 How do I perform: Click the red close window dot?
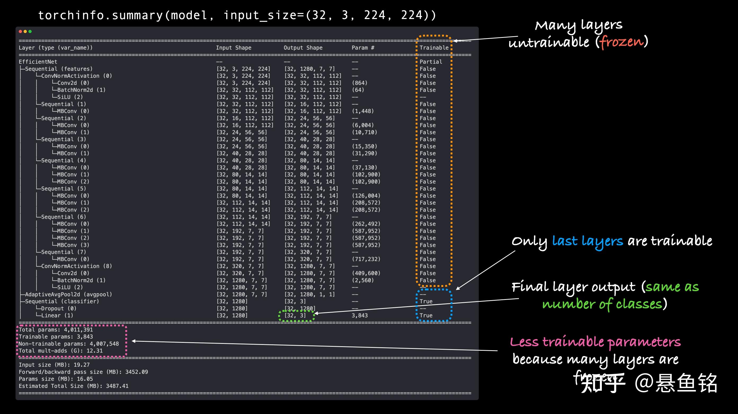click(x=20, y=31)
